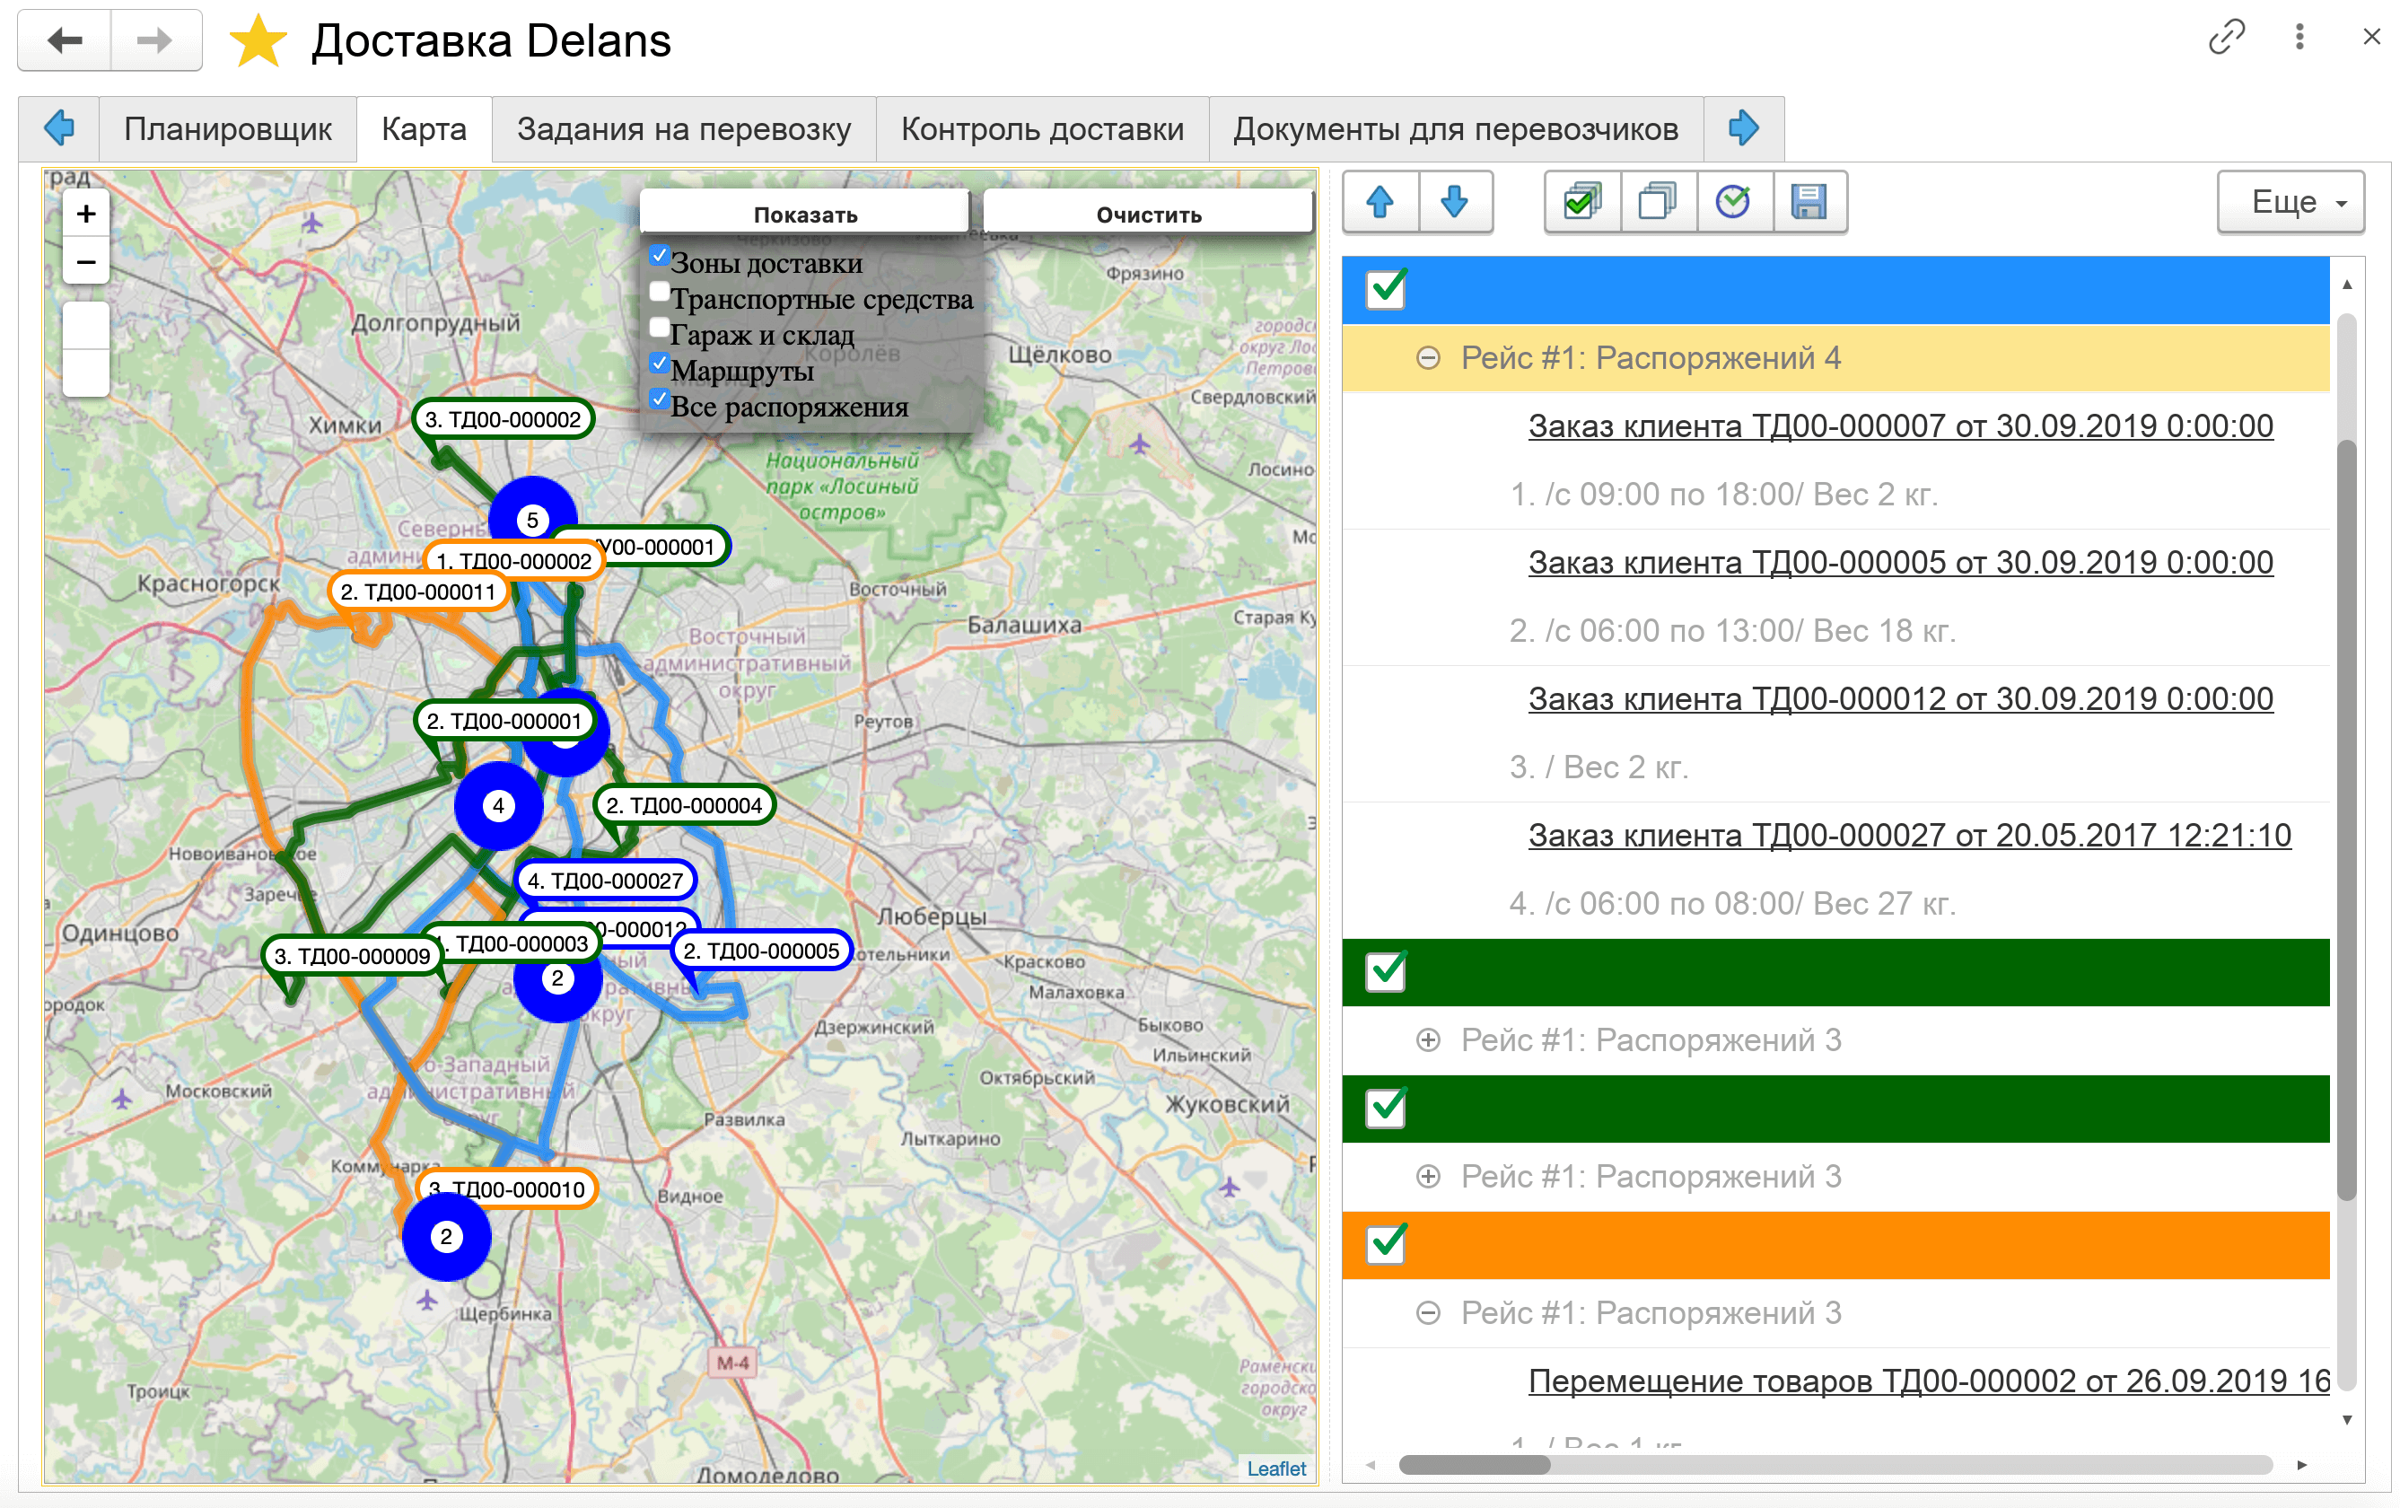Go back with the left arrow button
Image resolution: width=2400 pixels, height=1508 pixels.
pyautogui.click(x=65, y=39)
